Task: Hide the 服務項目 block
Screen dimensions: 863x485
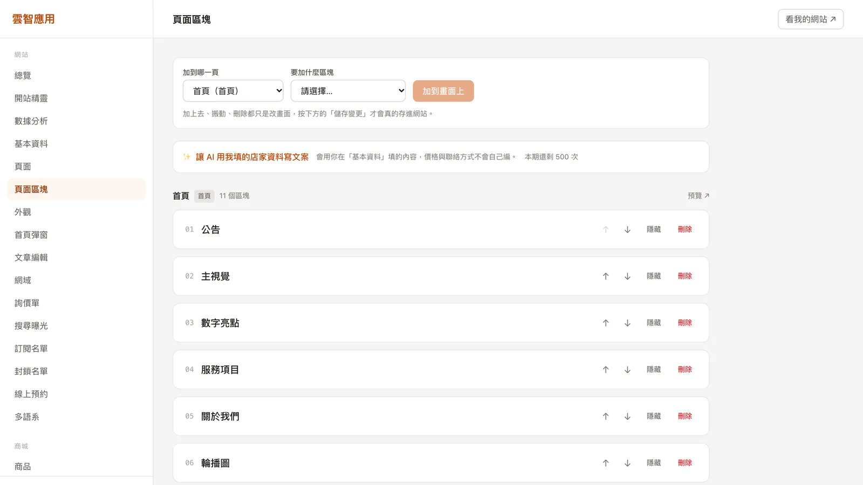Action: [x=654, y=370]
